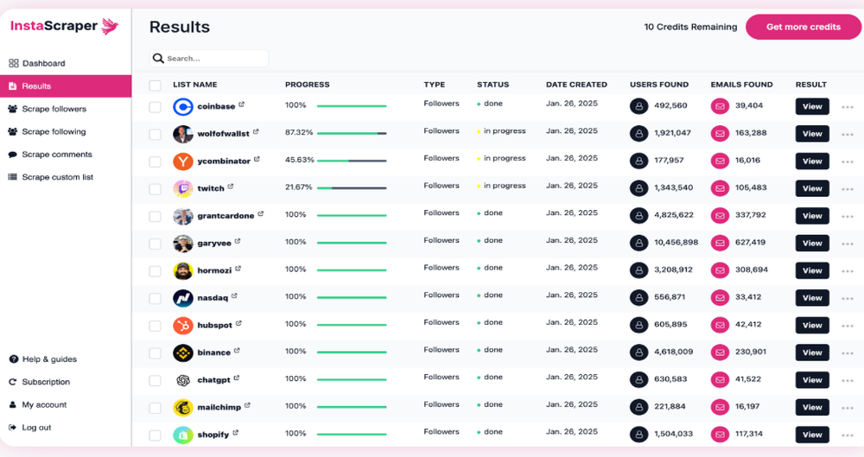Click emails found icon for coinbase
864x457 pixels.
click(720, 106)
